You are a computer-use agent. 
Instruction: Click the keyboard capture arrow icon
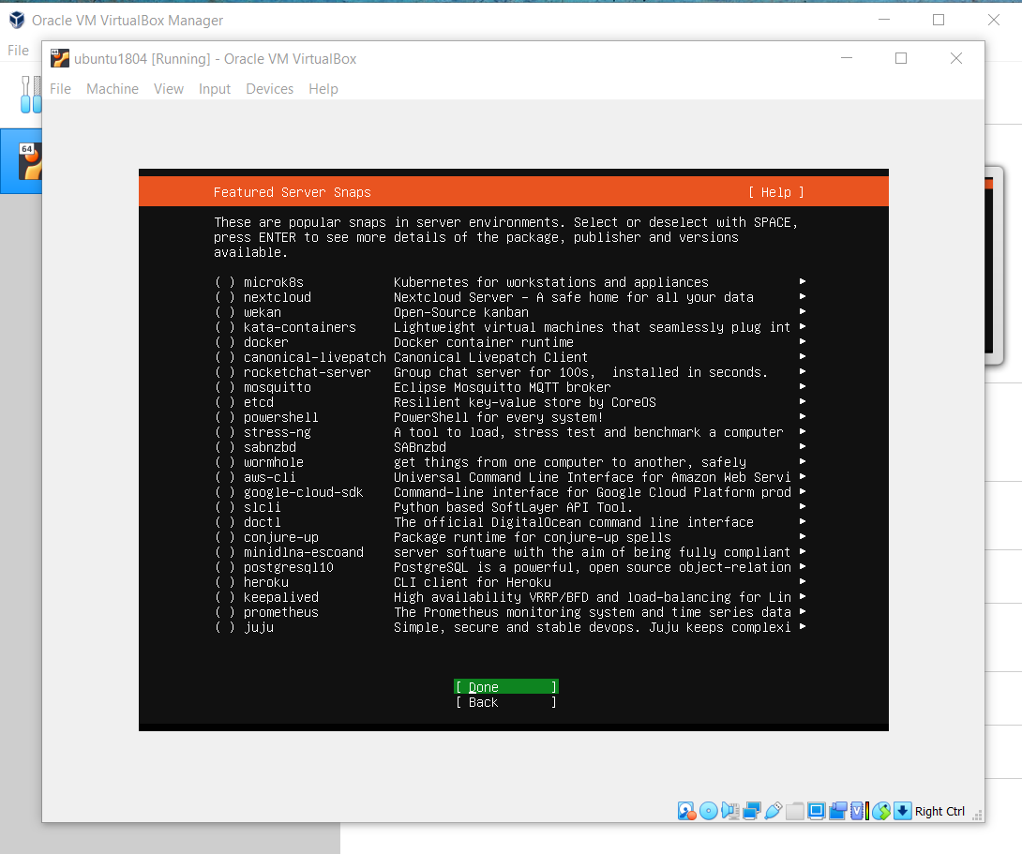902,811
